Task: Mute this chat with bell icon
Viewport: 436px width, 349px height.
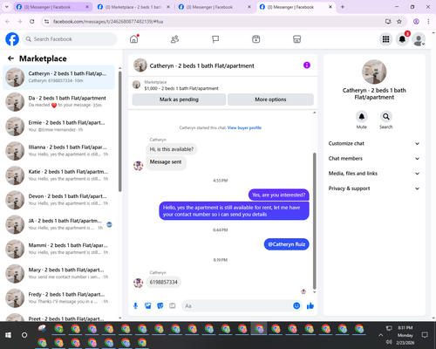Action: pyautogui.click(x=362, y=117)
